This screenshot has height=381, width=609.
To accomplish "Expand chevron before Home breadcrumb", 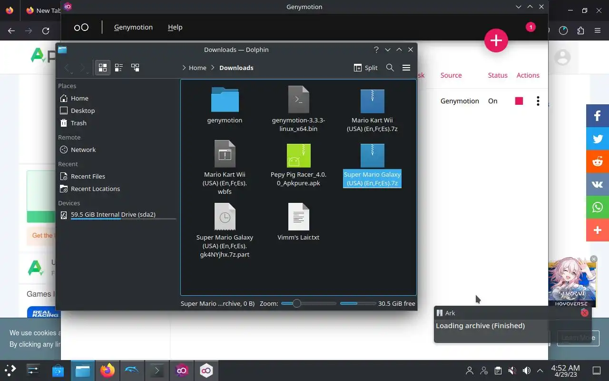I will pos(184,68).
